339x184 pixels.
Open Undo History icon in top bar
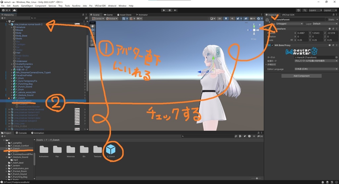click(299, 10)
